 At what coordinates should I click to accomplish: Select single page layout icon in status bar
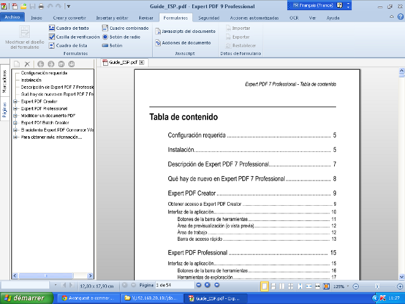click(265, 286)
